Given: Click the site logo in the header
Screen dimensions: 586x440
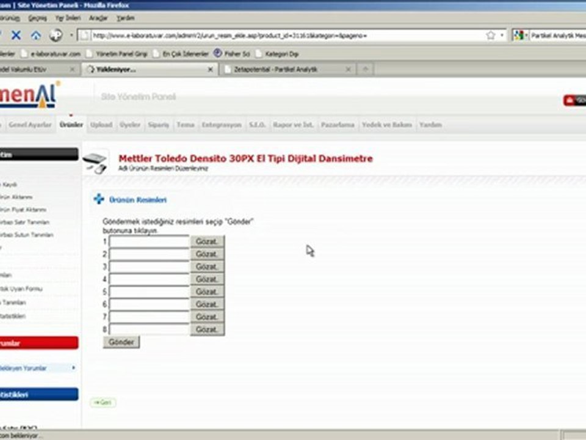Looking at the screenshot, I should click(30, 95).
